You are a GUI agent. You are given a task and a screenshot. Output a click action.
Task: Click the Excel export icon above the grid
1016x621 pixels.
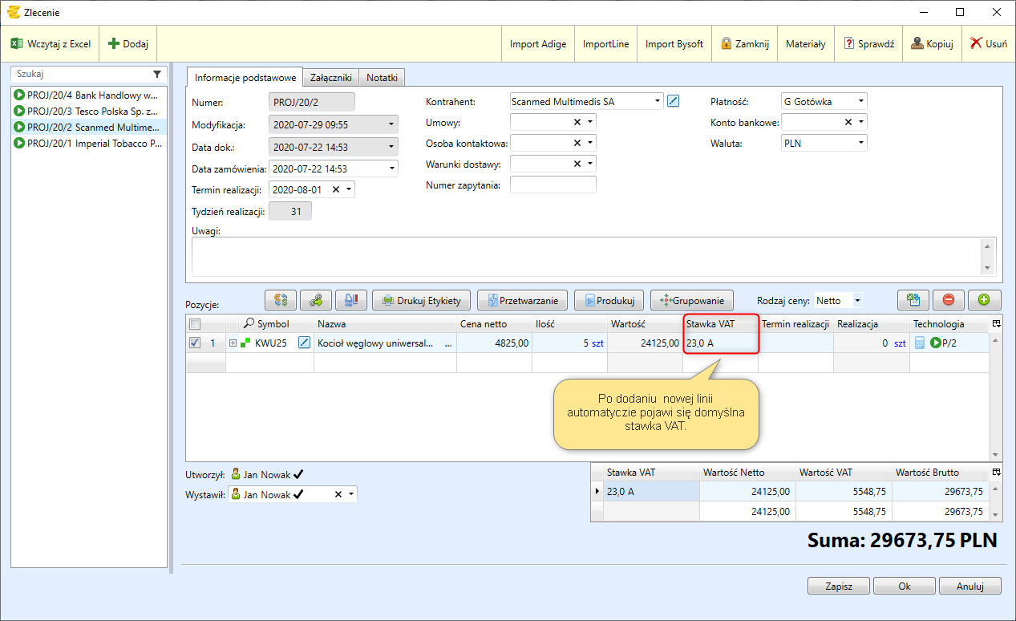[x=913, y=300]
